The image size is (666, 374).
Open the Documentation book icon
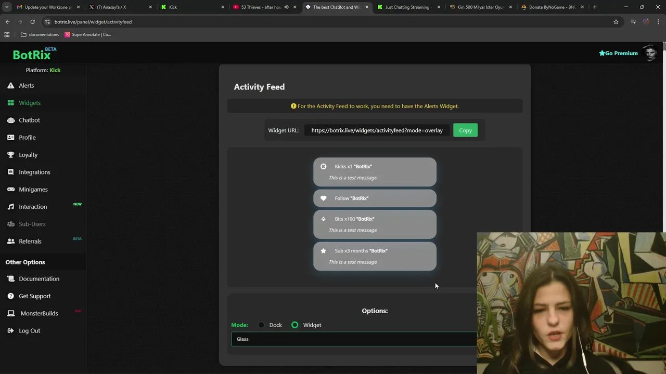pyautogui.click(x=10, y=279)
